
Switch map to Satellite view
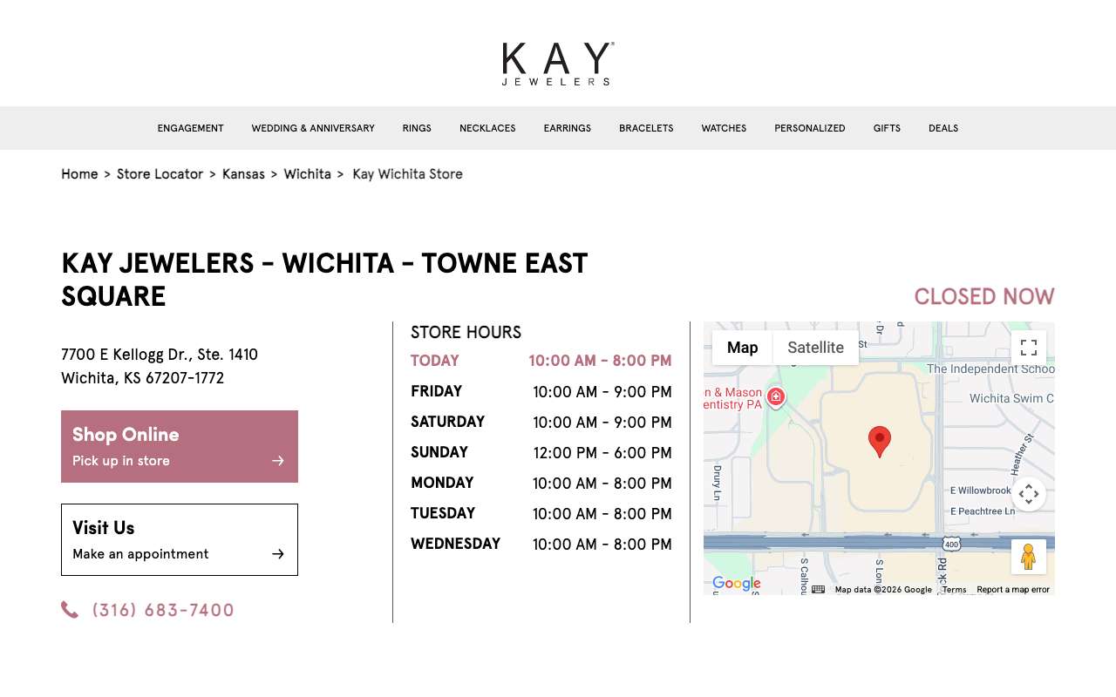coord(815,348)
